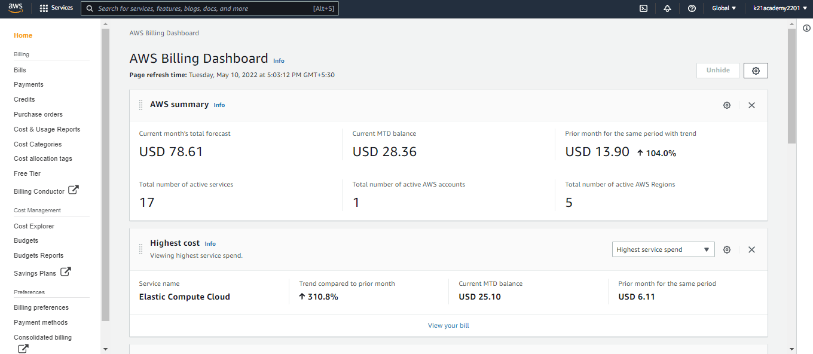Click the View your bill link
The height and width of the screenshot is (354, 813).
click(x=448, y=325)
